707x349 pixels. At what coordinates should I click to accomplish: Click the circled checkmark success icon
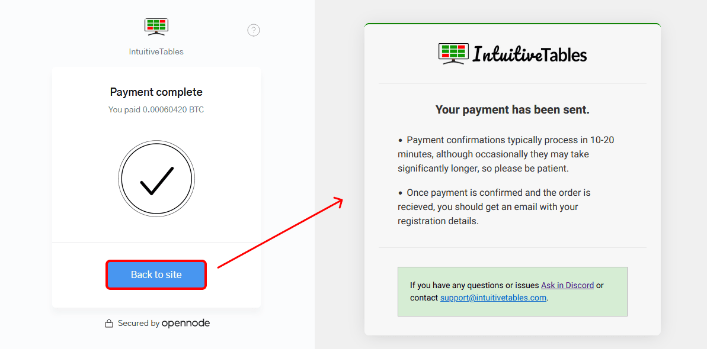(x=156, y=178)
